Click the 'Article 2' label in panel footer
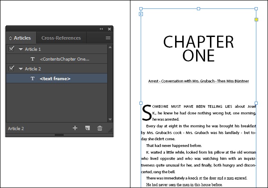The width and height of the screenshot is (268, 188). [16, 128]
